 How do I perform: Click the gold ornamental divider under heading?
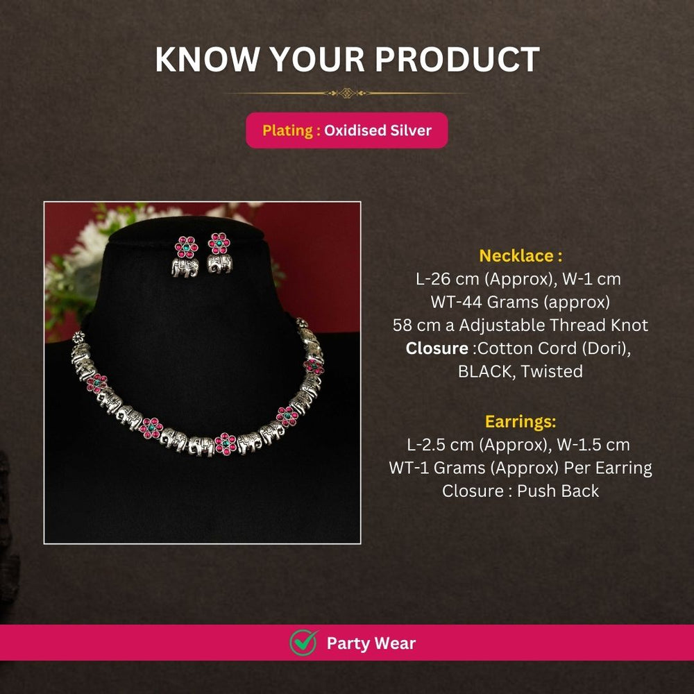tap(347, 92)
